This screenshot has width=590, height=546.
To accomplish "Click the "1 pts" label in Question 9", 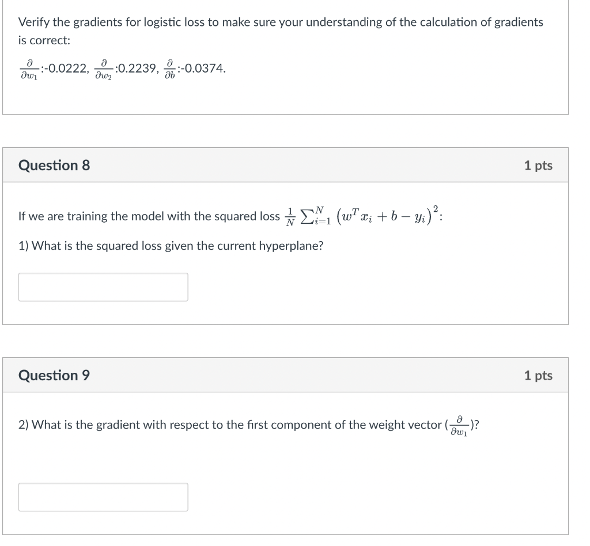I will tap(538, 376).
